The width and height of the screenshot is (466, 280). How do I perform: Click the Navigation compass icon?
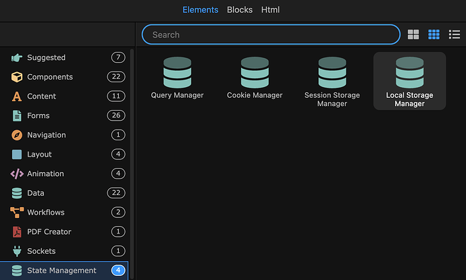(x=17, y=135)
